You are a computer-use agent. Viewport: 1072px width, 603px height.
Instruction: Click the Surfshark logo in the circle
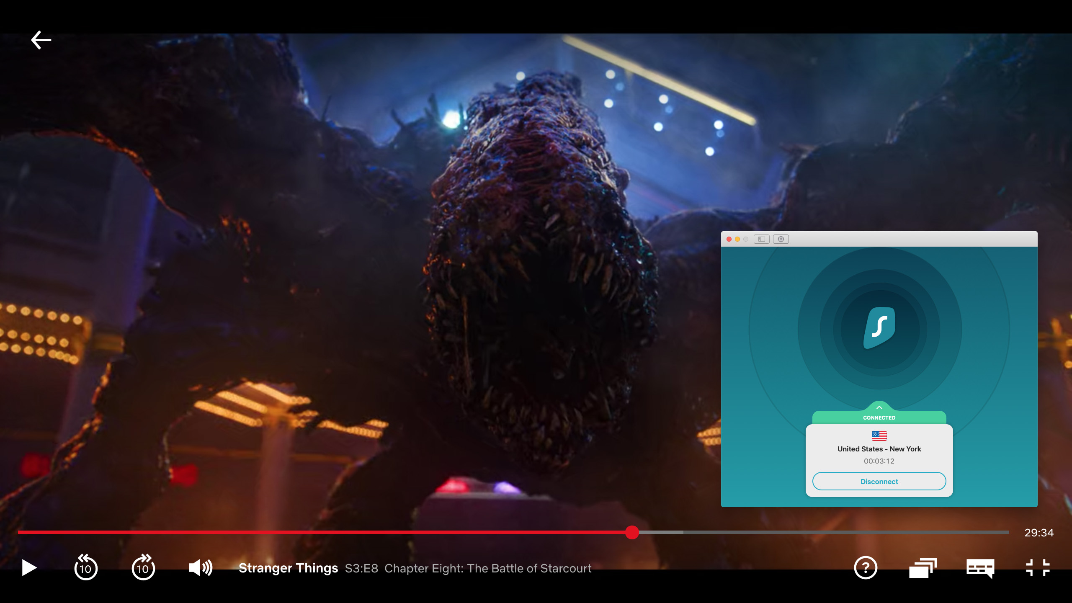tap(879, 328)
